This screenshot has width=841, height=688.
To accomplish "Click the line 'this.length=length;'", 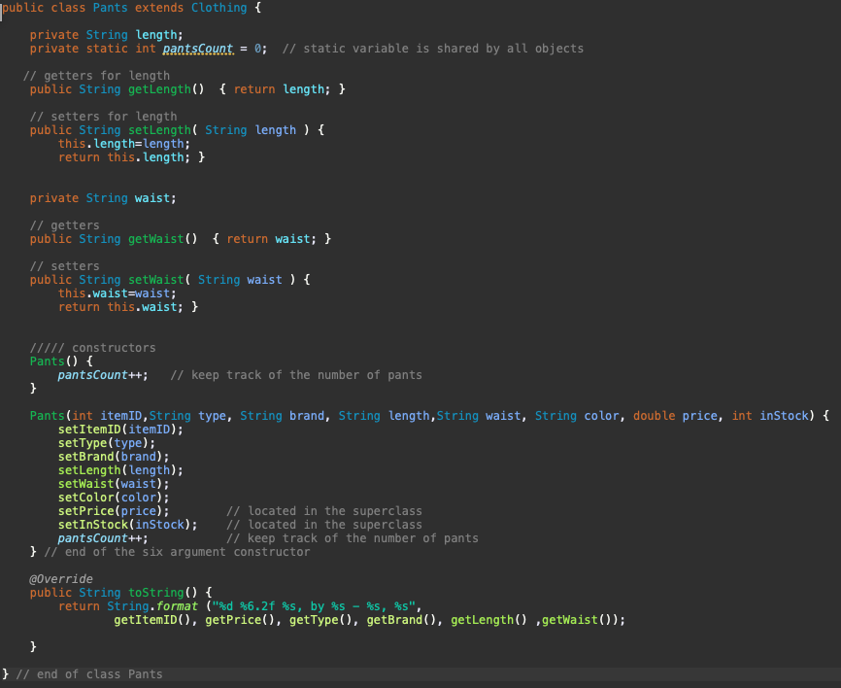I will (x=124, y=144).
